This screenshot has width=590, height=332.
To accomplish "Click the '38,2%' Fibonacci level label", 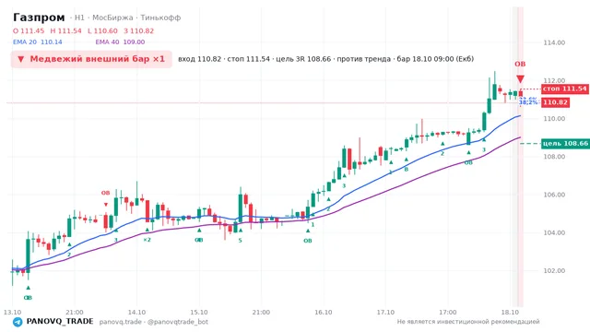I will (528, 101).
